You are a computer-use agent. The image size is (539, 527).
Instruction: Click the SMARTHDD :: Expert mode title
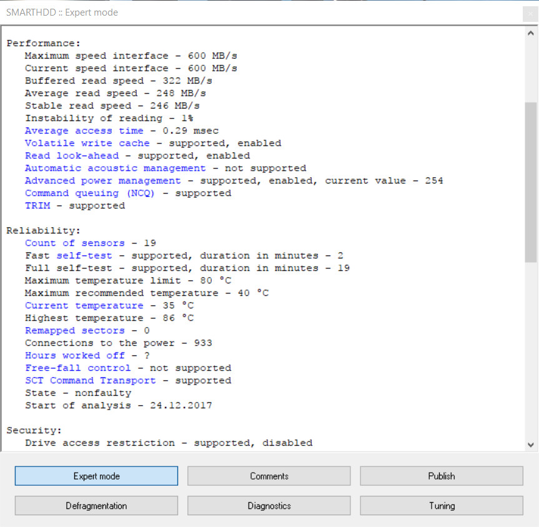click(x=62, y=12)
